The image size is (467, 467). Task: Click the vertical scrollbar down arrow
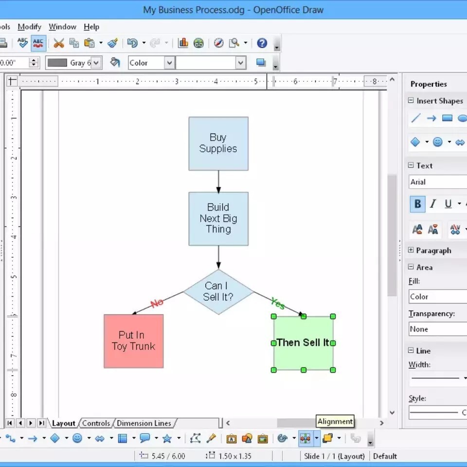[x=392, y=413]
